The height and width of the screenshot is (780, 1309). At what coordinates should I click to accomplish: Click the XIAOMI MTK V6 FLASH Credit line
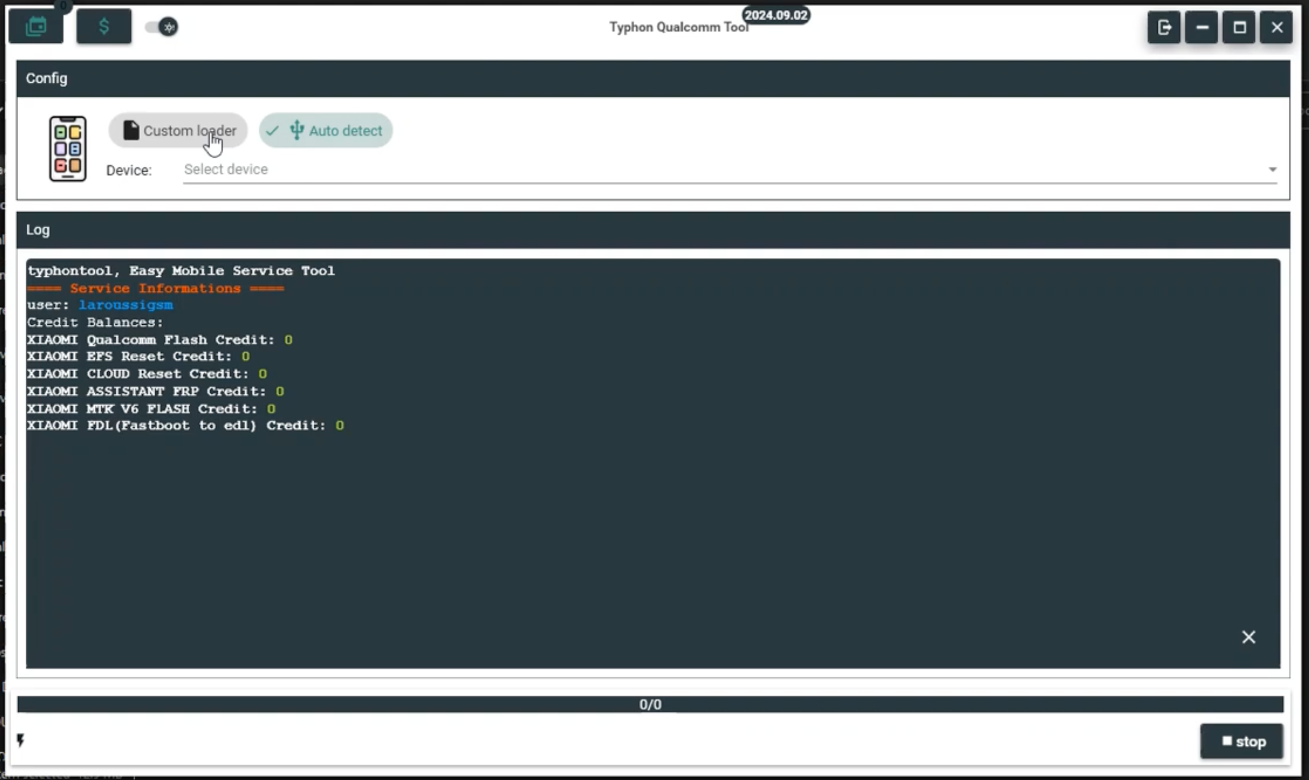coord(151,408)
